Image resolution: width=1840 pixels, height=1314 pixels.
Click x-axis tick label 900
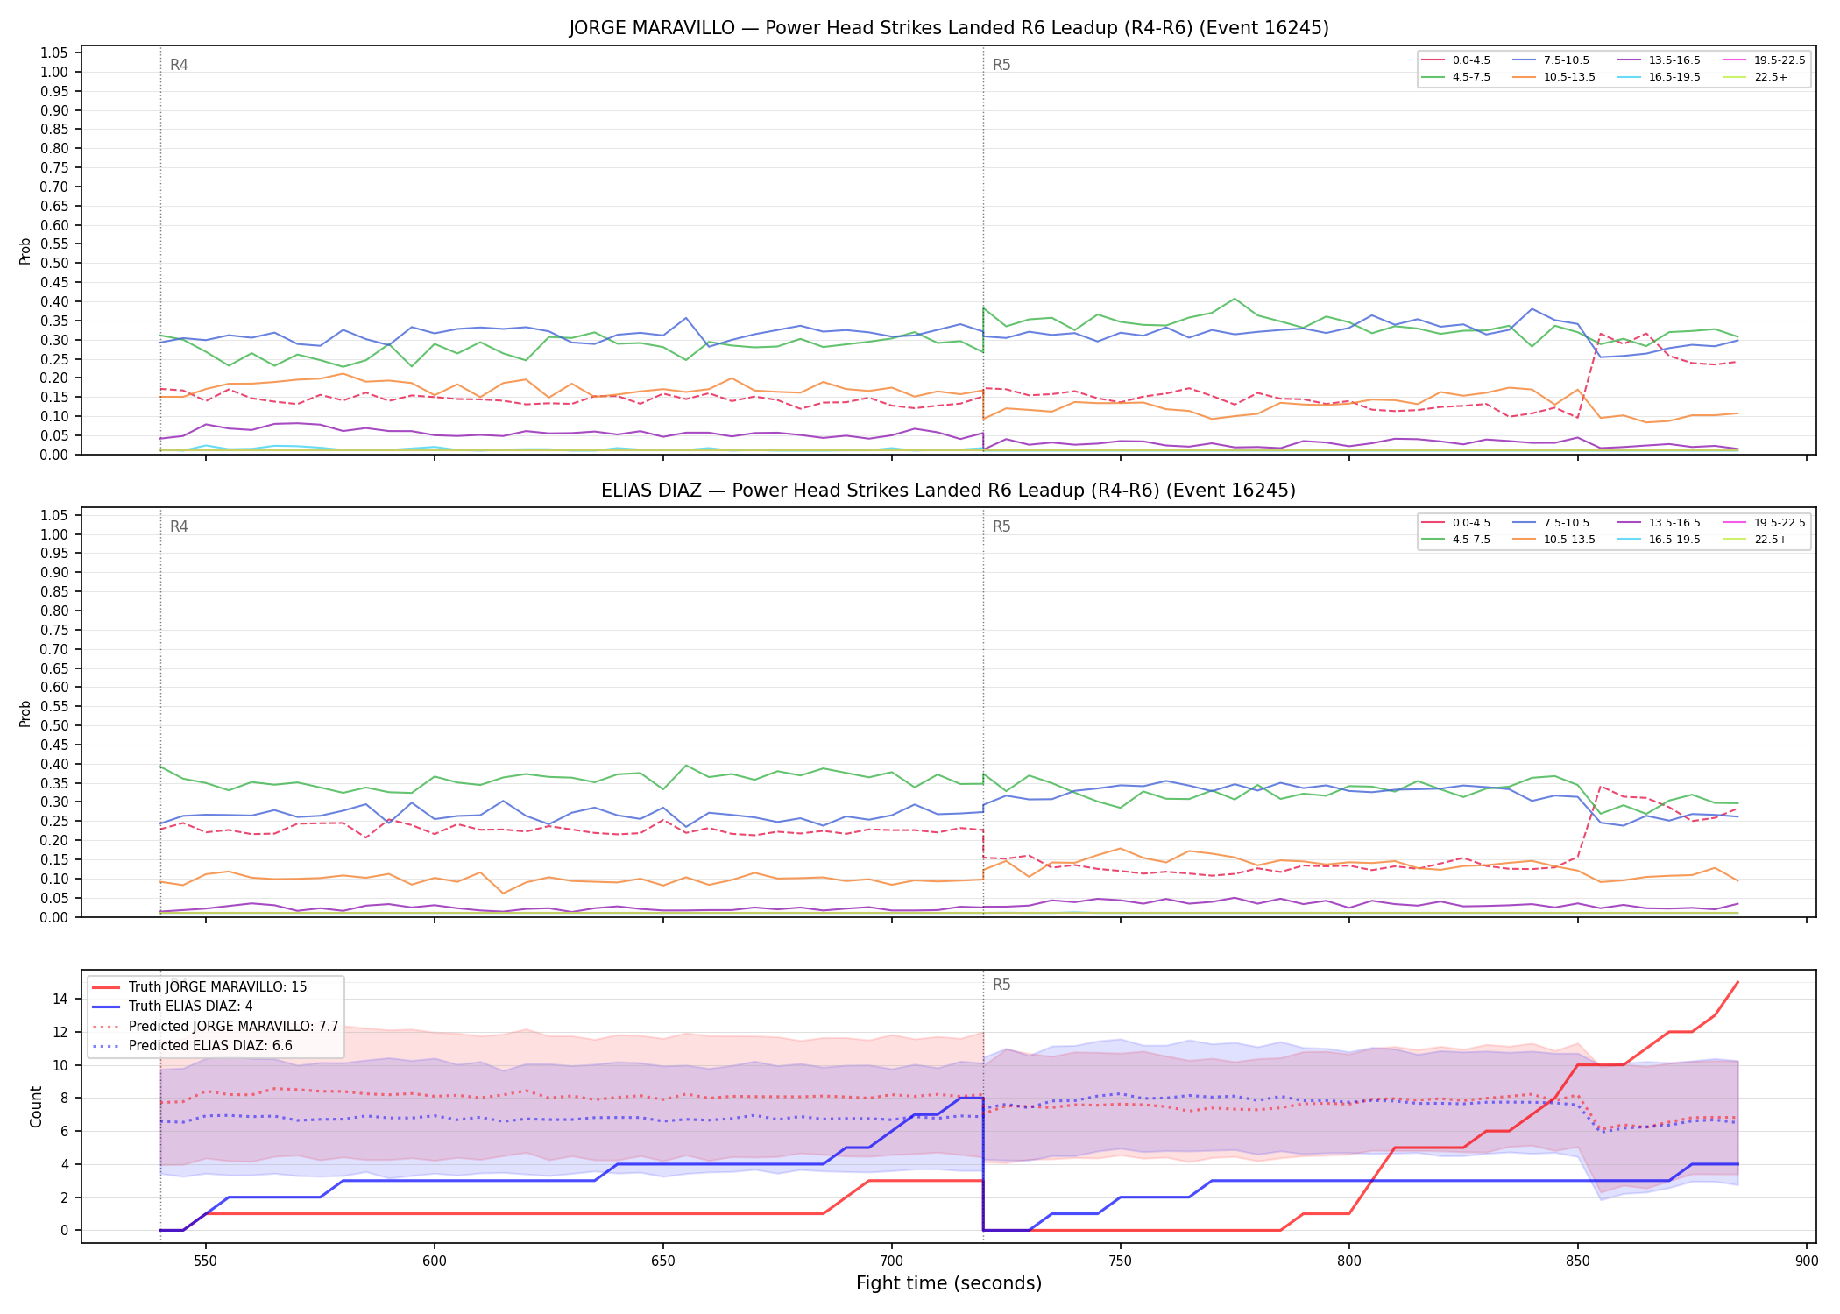[1806, 1261]
